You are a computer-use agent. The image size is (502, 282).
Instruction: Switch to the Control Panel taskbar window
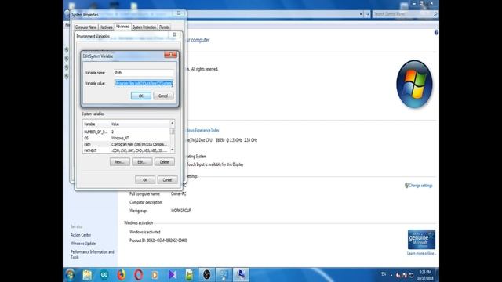(x=224, y=275)
